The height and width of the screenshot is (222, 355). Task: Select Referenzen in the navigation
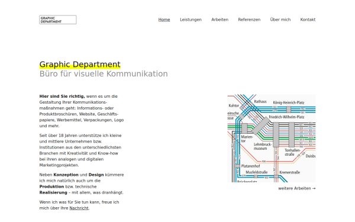click(x=249, y=20)
